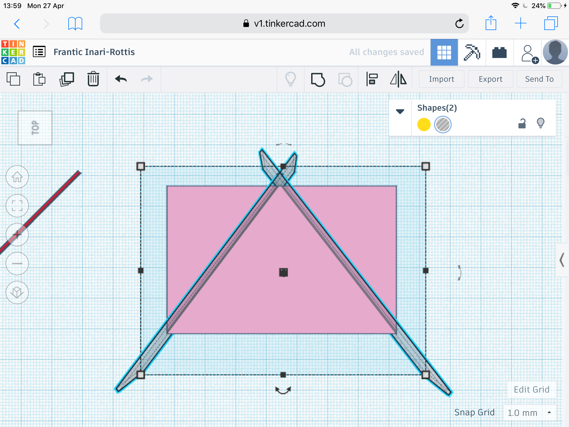Click the center height handle
Viewport: 569px width, 427px height.
[x=283, y=272]
